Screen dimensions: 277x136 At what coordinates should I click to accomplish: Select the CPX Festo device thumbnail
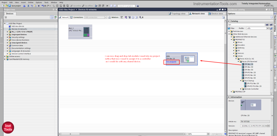[189, 59]
